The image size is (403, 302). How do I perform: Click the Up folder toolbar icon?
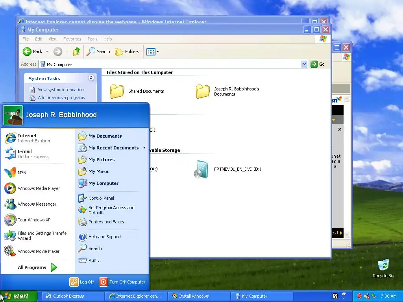[77, 52]
